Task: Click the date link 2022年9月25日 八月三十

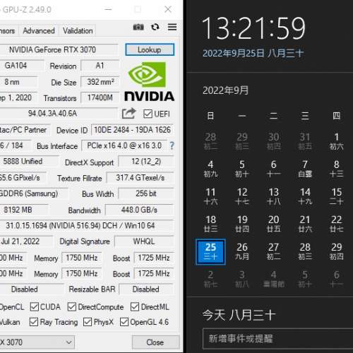Action: pyautogui.click(x=253, y=53)
